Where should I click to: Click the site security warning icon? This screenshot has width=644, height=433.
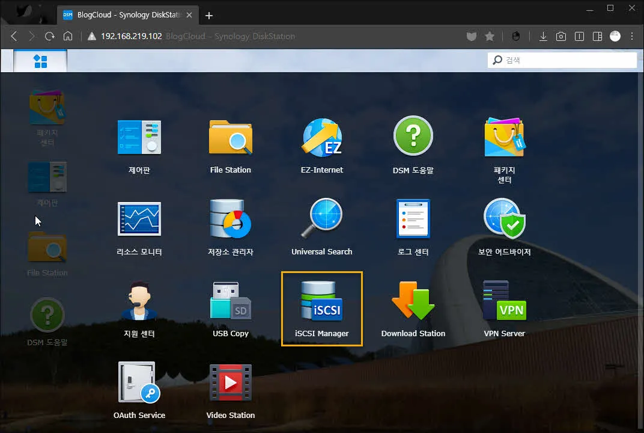point(92,36)
